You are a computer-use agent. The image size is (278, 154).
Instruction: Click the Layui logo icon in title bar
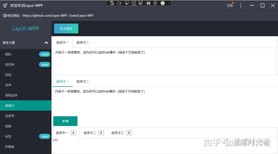point(4,5)
